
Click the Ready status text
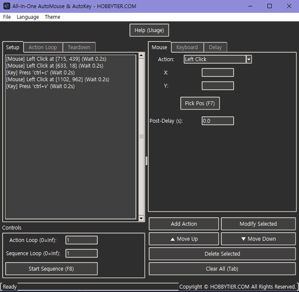click(10, 287)
